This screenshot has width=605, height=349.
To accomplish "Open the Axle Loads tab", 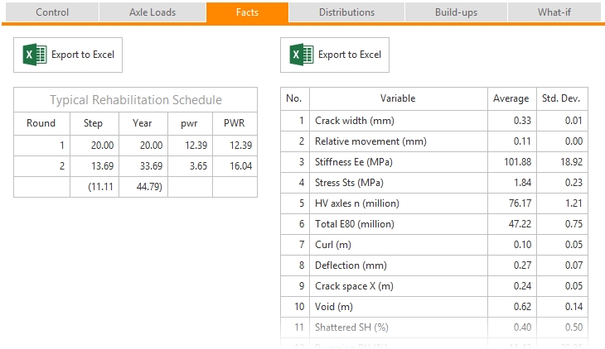I will coord(152,12).
